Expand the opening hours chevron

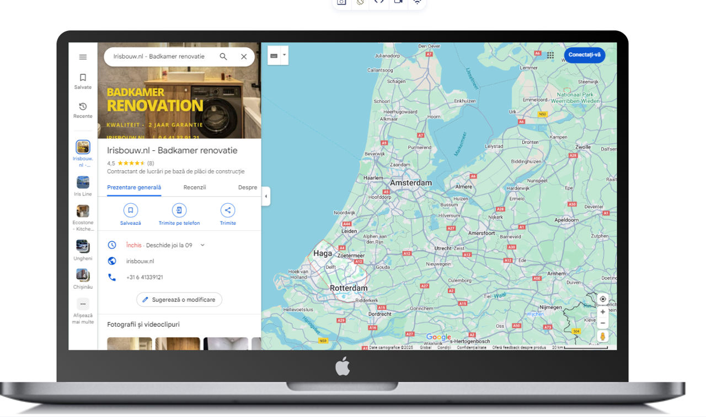point(202,245)
